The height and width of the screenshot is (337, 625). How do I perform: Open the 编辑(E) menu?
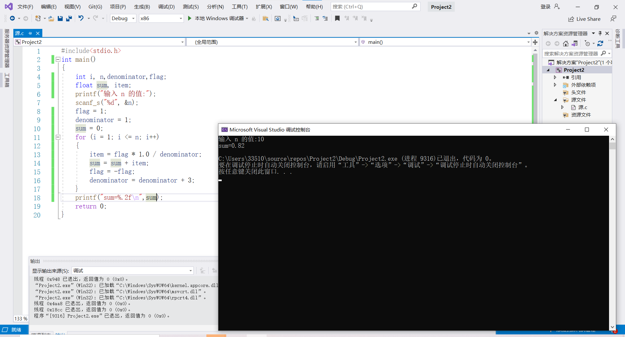(x=49, y=7)
